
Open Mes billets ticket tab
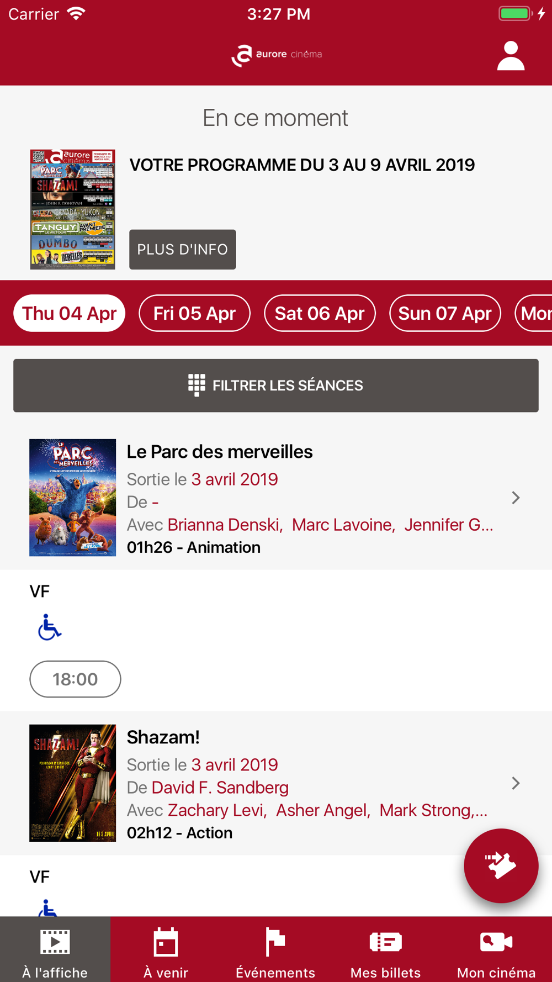click(386, 949)
